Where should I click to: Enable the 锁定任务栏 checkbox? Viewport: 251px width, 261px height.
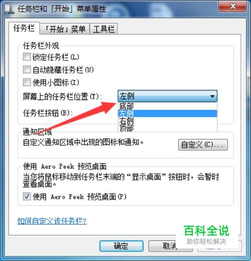(27, 57)
